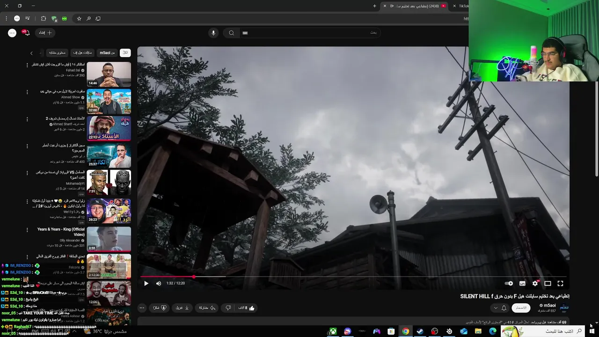This screenshot has height=337, width=599.
Task: Open File Explorer from taskbar
Action: [x=478, y=331]
